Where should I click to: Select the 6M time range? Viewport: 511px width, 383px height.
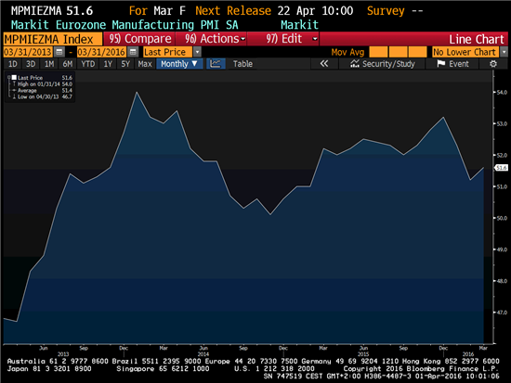(68, 64)
